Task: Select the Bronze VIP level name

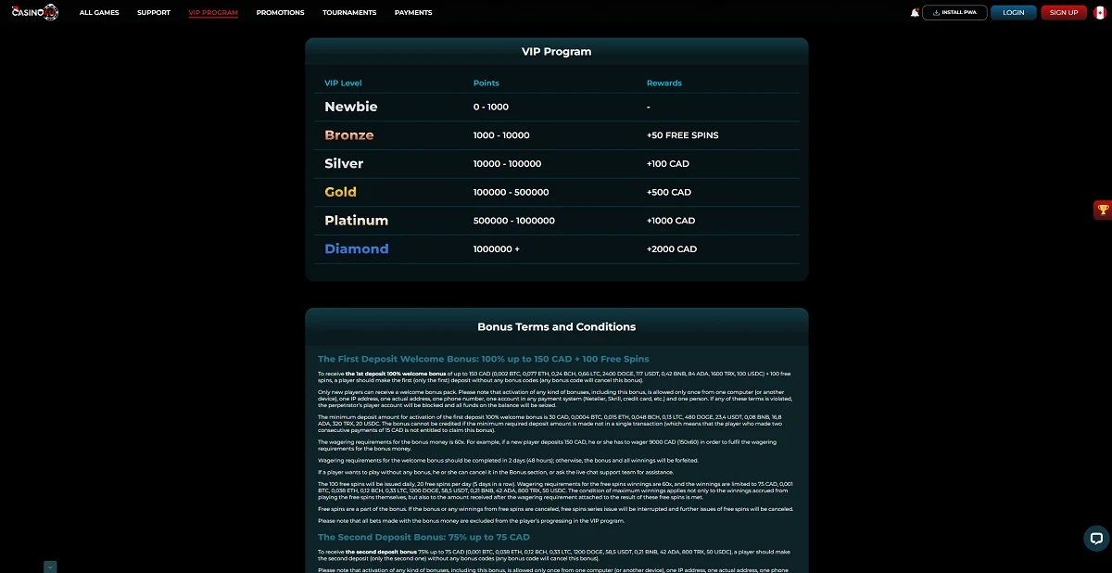Action: 349,135
